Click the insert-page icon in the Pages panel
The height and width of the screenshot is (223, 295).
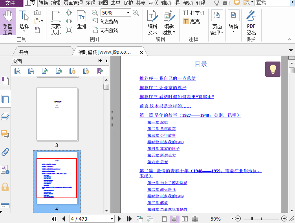point(72,71)
